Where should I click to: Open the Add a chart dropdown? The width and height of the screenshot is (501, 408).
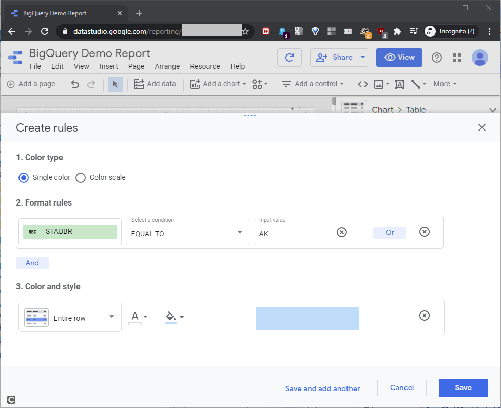tap(218, 84)
